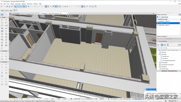Toggle visibility of Apartments - Option B
The image size is (181, 102).
[x=158, y=23]
